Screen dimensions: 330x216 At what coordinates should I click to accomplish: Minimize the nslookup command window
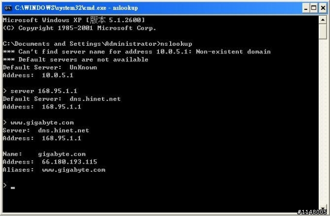click(306, 8)
